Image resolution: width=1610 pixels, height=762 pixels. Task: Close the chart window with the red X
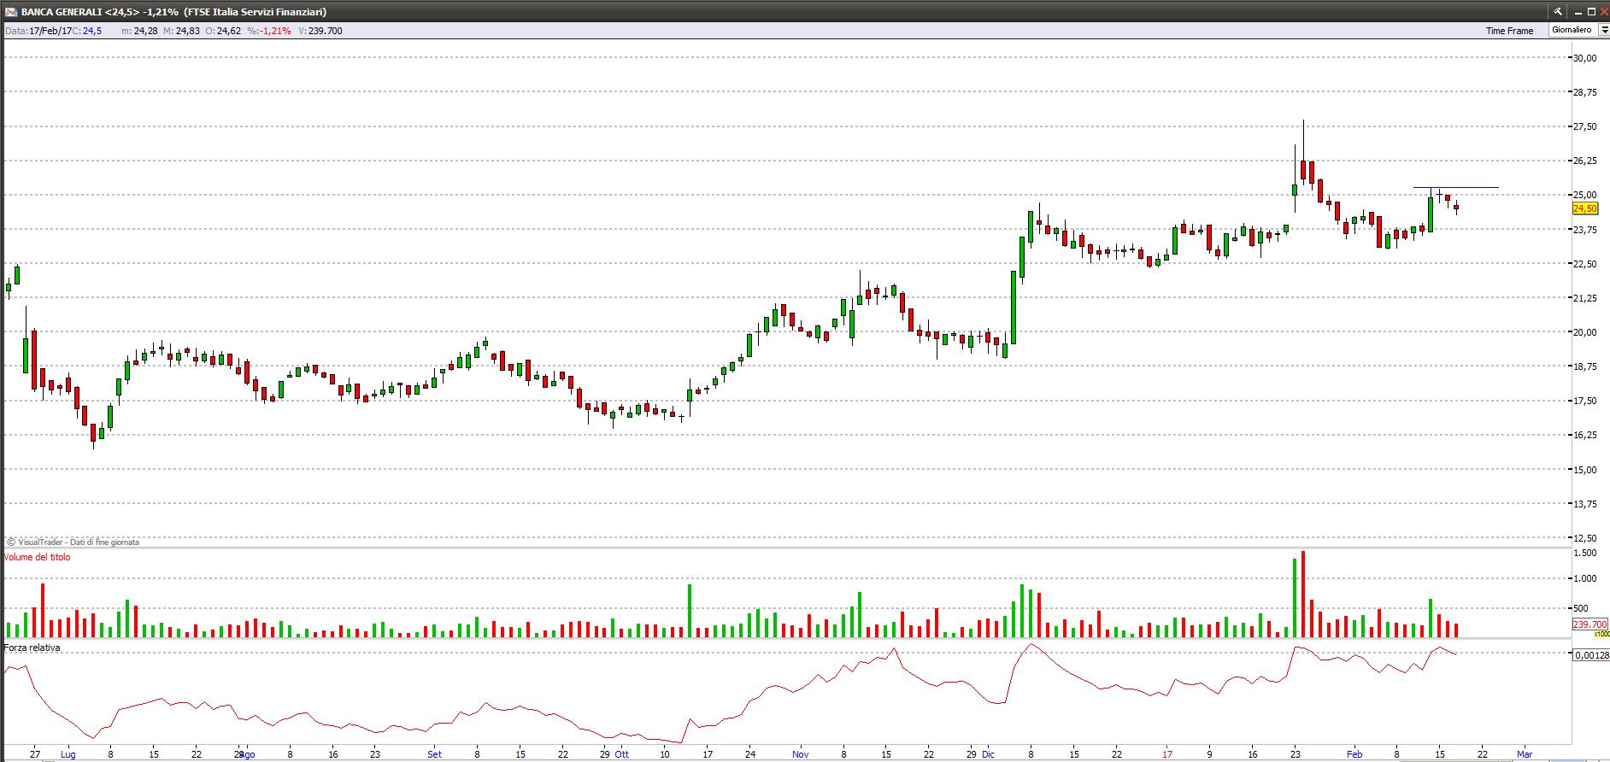[1604, 12]
